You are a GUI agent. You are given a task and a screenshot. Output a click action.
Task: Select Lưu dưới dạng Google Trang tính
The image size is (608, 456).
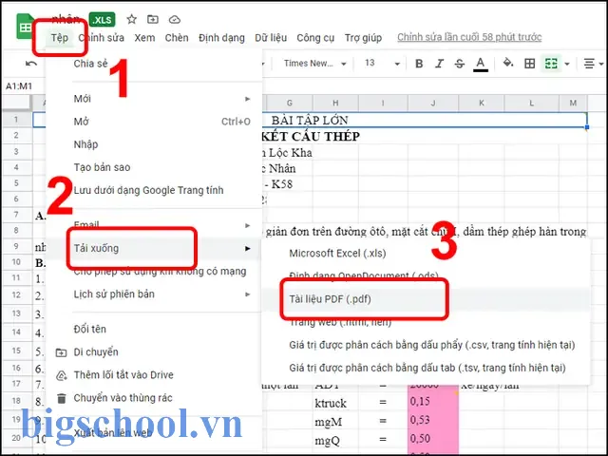(x=154, y=190)
